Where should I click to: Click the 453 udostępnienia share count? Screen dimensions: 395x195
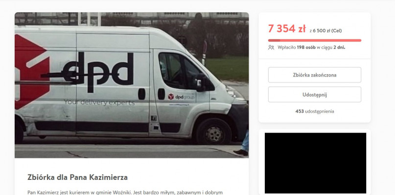(315, 111)
